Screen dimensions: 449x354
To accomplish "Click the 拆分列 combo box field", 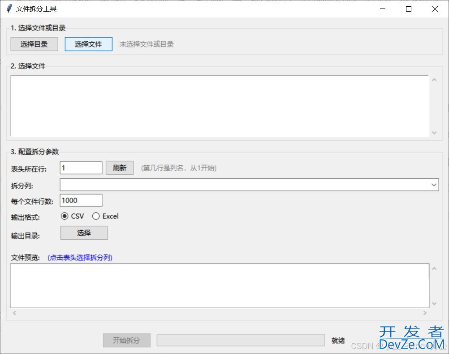I will [x=224, y=184].
